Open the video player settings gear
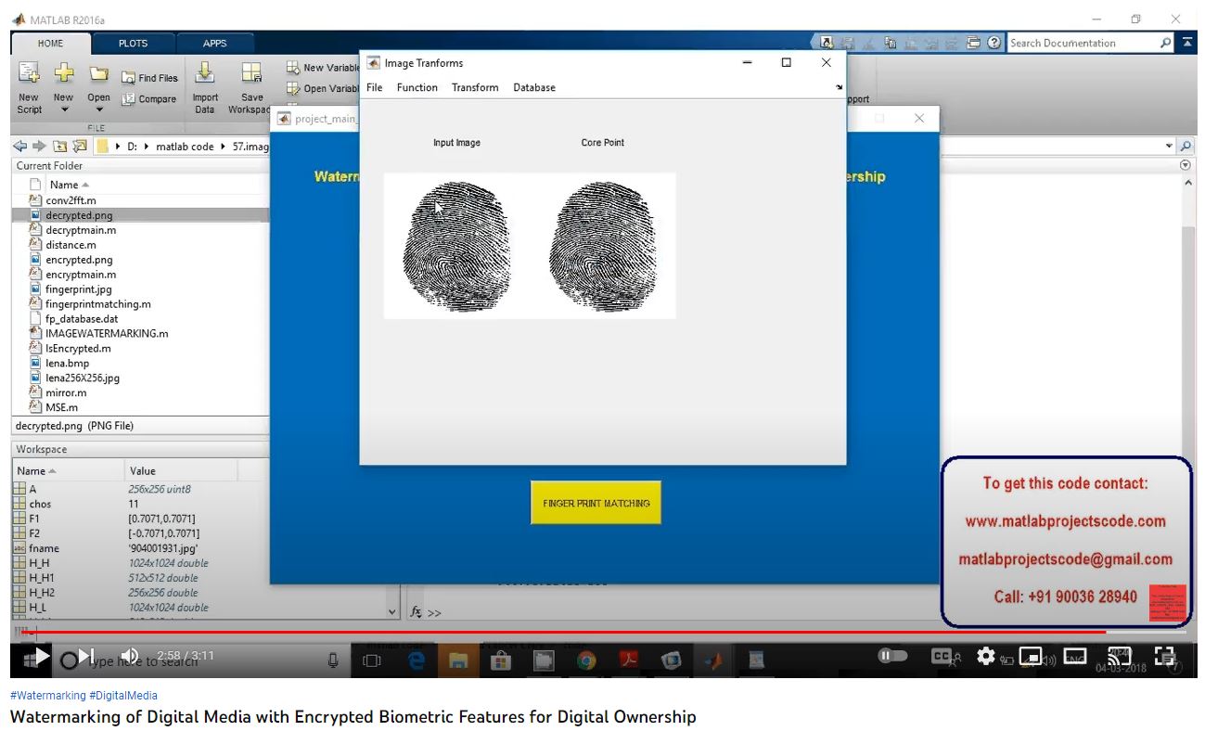 click(985, 656)
